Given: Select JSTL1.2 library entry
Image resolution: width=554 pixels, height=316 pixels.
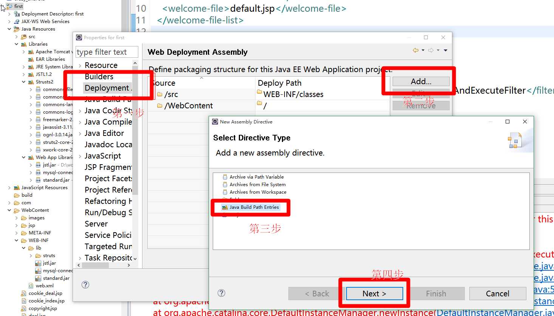Looking at the screenshot, I should coord(44,74).
